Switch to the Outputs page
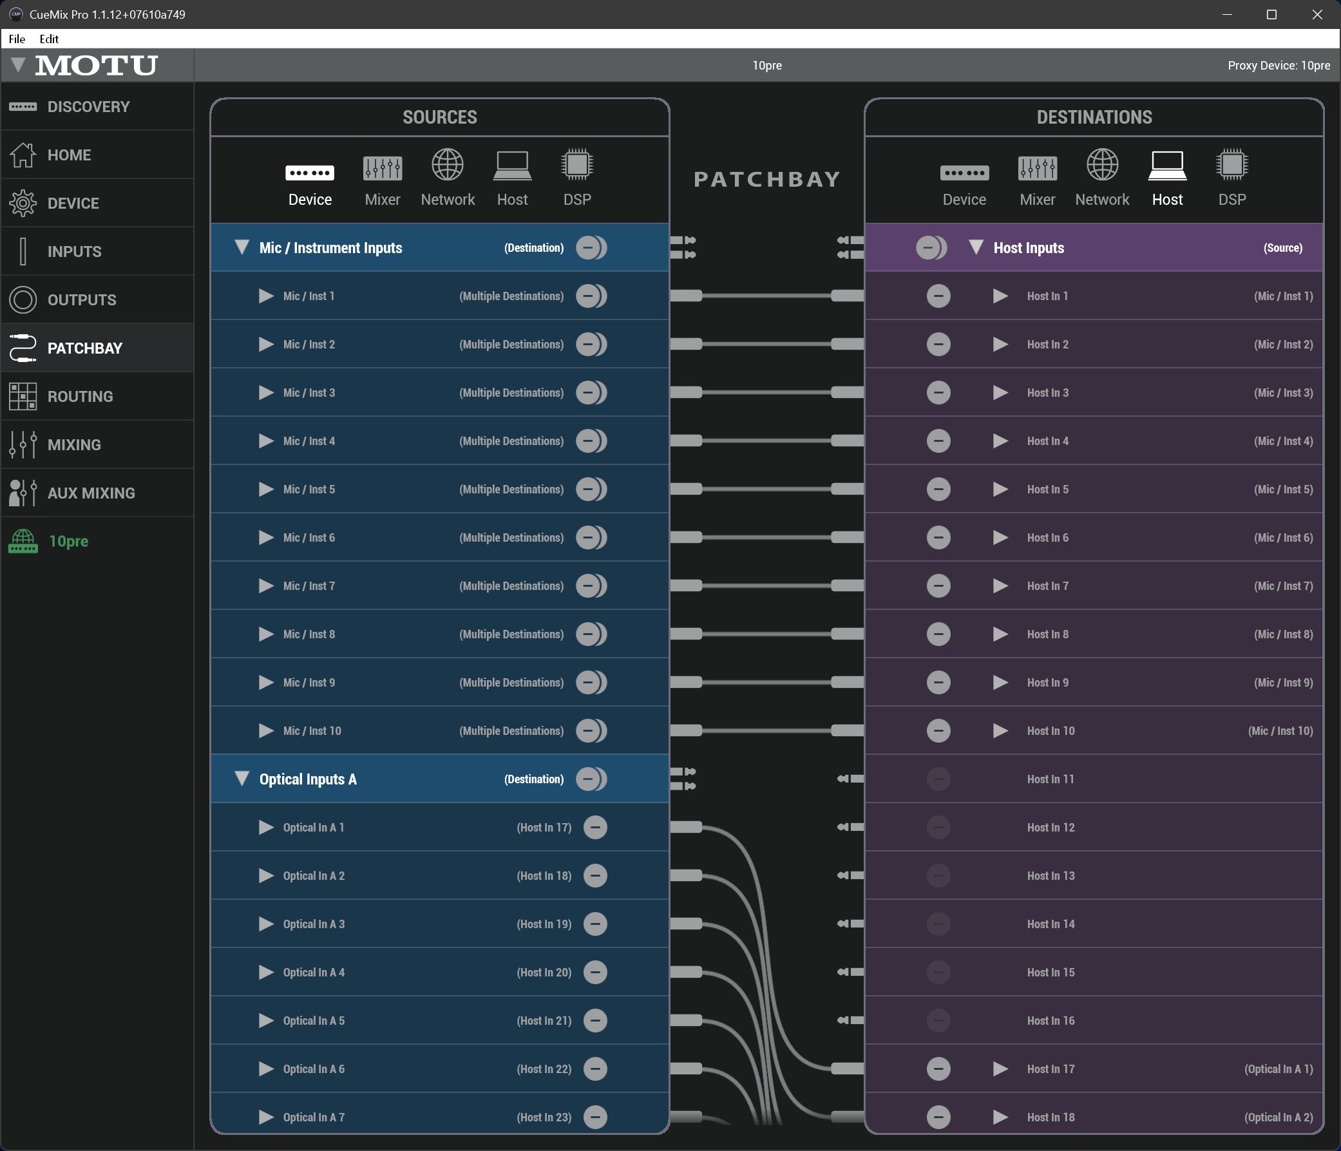 pyautogui.click(x=97, y=300)
